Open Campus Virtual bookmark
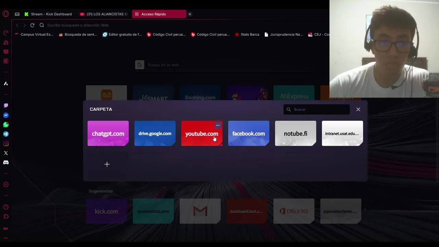Screen dimensions: 439x247 point(34,34)
